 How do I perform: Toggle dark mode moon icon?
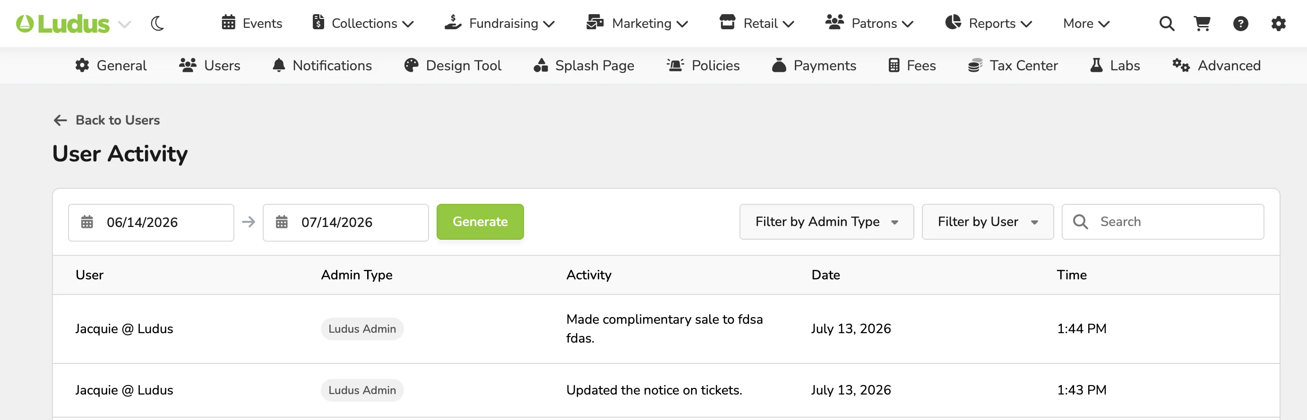(x=157, y=23)
